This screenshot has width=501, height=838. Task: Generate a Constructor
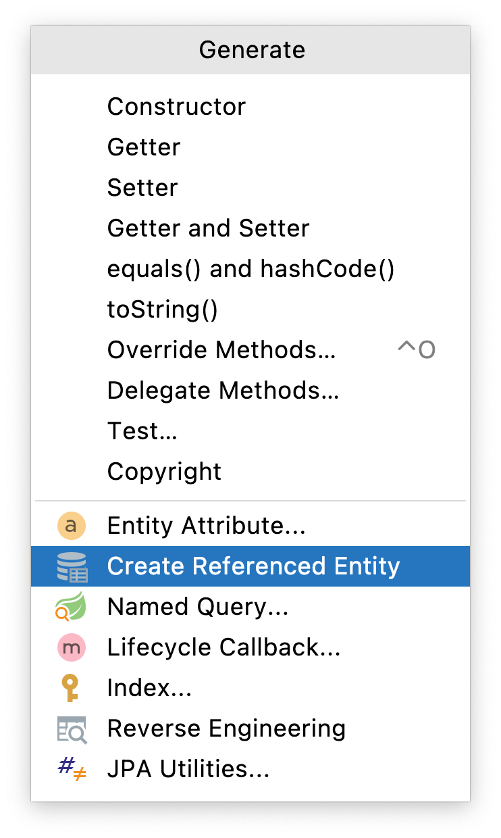pyautogui.click(x=176, y=106)
